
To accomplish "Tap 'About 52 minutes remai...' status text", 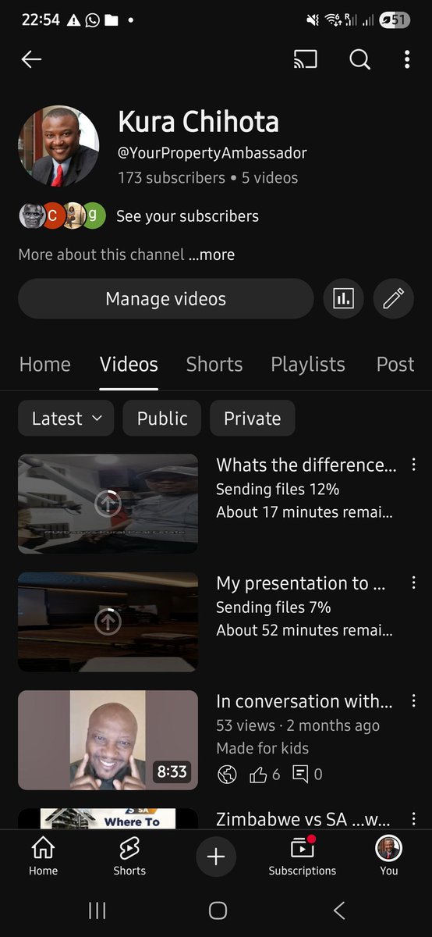I will coord(304,630).
